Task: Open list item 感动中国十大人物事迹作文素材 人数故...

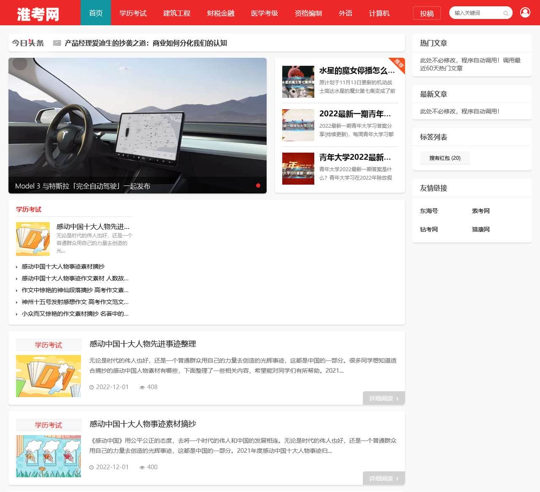Action: (x=75, y=278)
